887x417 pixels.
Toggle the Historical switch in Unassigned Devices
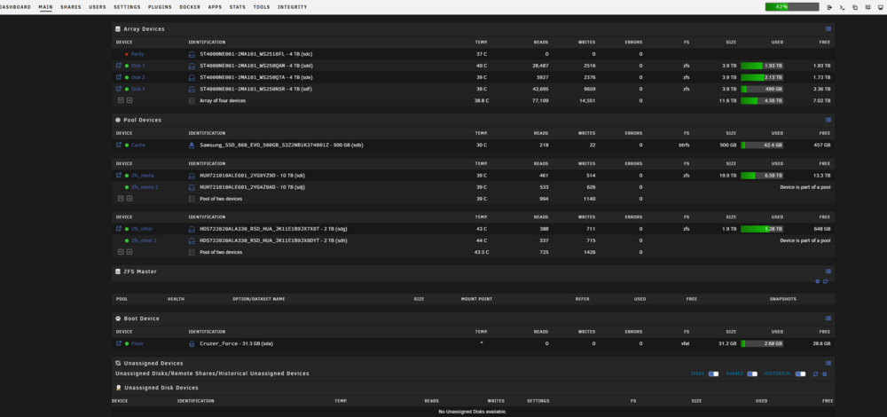[800, 374]
